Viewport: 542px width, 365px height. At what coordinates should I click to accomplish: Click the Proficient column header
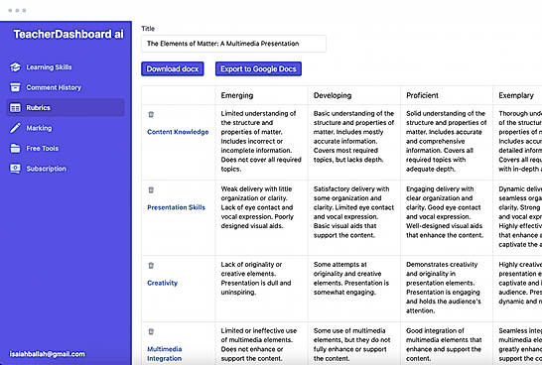point(422,95)
